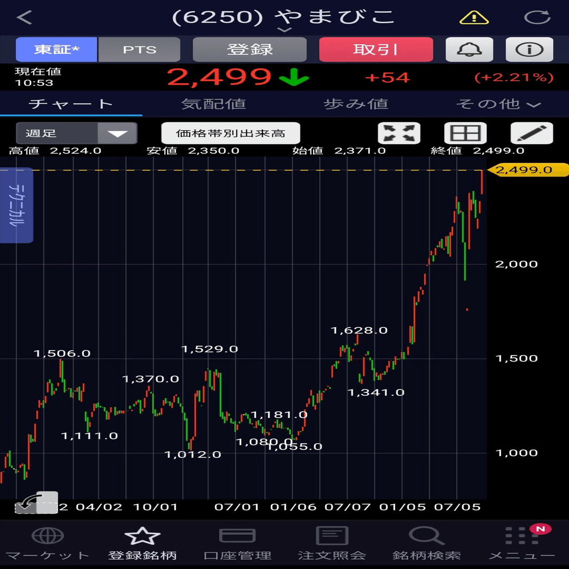Tap the 現在値 10:53 timestamp
The image size is (569, 569).
pyautogui.click(x=38, y=77)
